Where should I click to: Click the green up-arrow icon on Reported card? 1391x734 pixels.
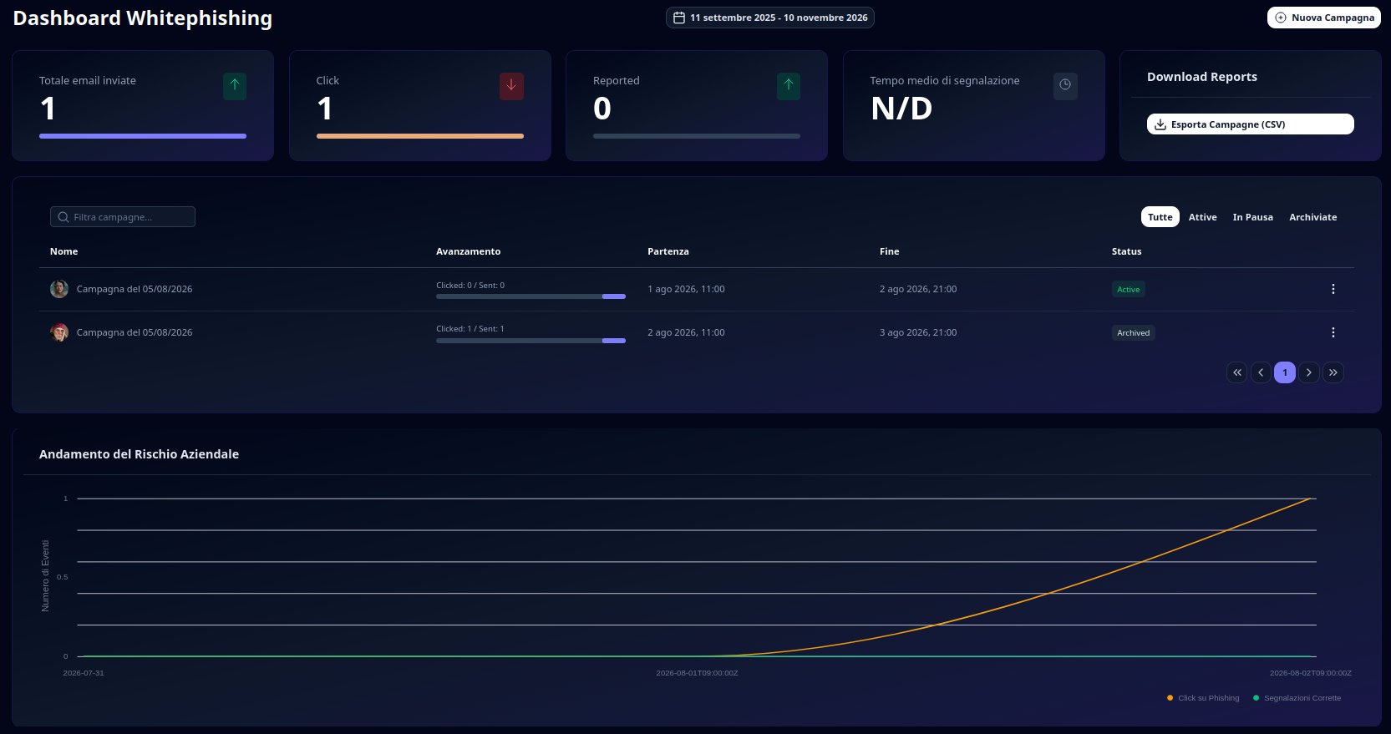click(x=789, y=86)
